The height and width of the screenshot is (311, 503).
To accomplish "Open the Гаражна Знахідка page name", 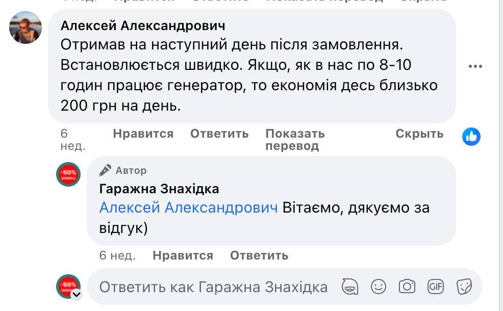I will 159,189.
